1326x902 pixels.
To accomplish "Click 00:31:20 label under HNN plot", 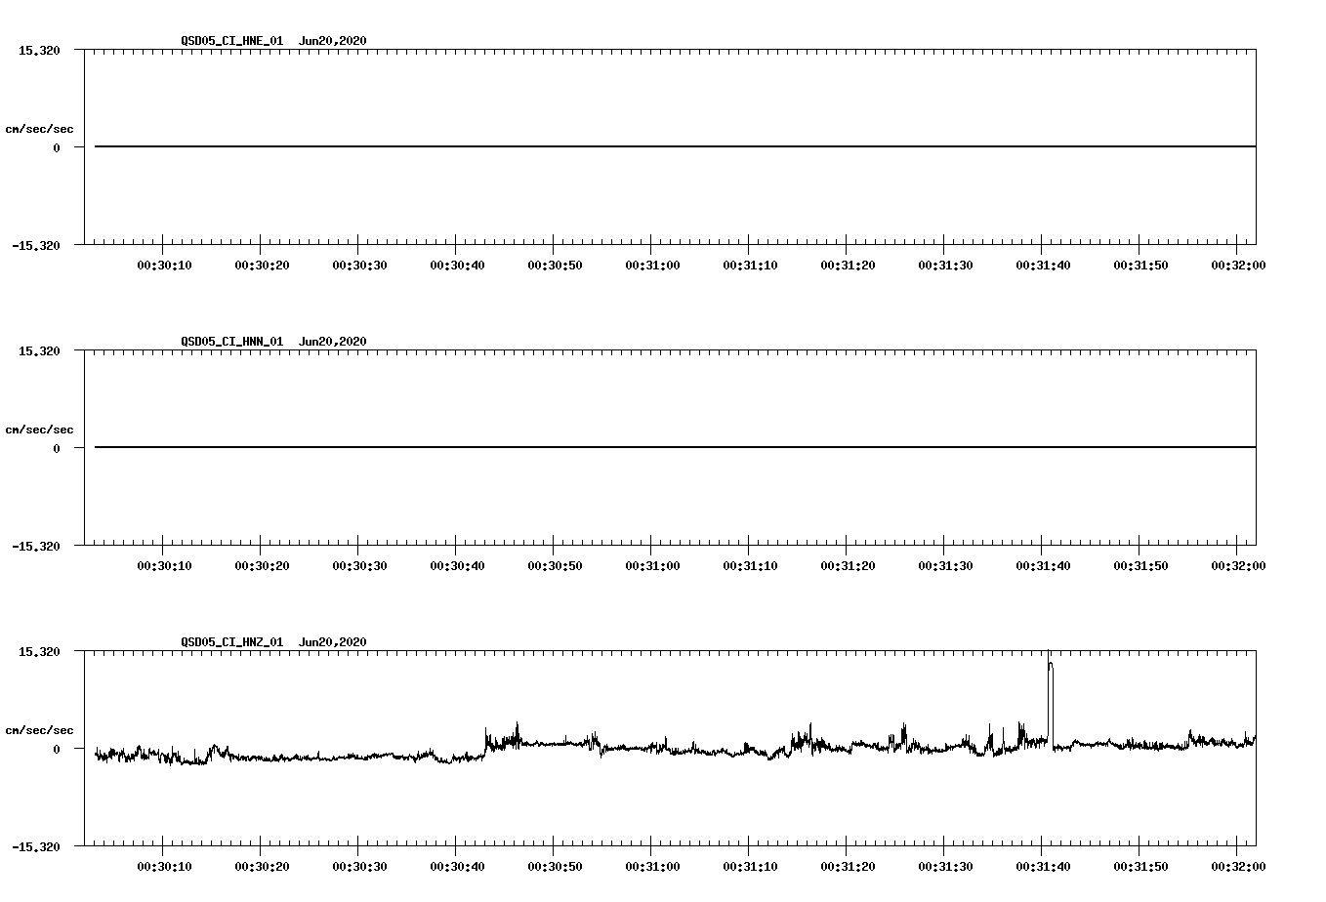I will click(848, 566).
